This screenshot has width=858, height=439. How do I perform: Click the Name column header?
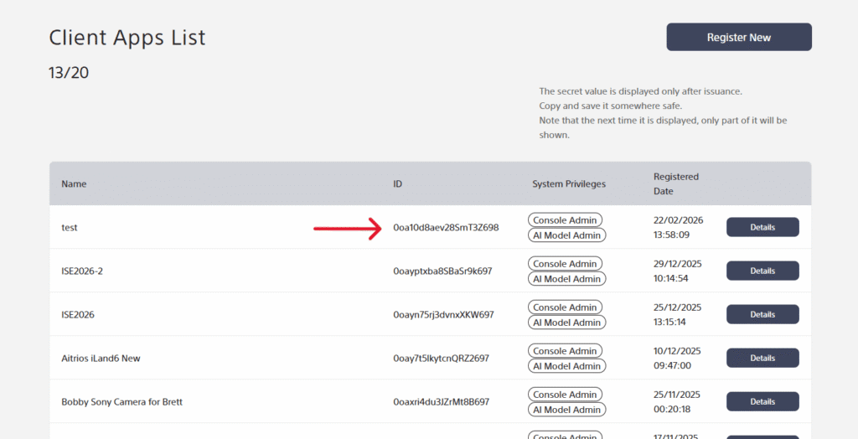pos(74,183)
